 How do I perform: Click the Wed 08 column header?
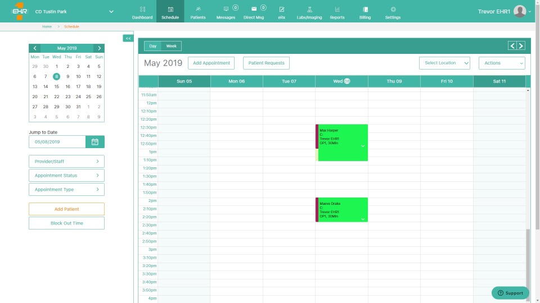(x=341, y=81)
